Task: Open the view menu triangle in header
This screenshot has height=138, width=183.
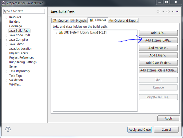Action: click(177, 11)
